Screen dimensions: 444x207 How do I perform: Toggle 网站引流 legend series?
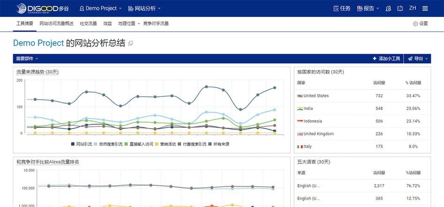pyautogui.click(x=81, y=144)
